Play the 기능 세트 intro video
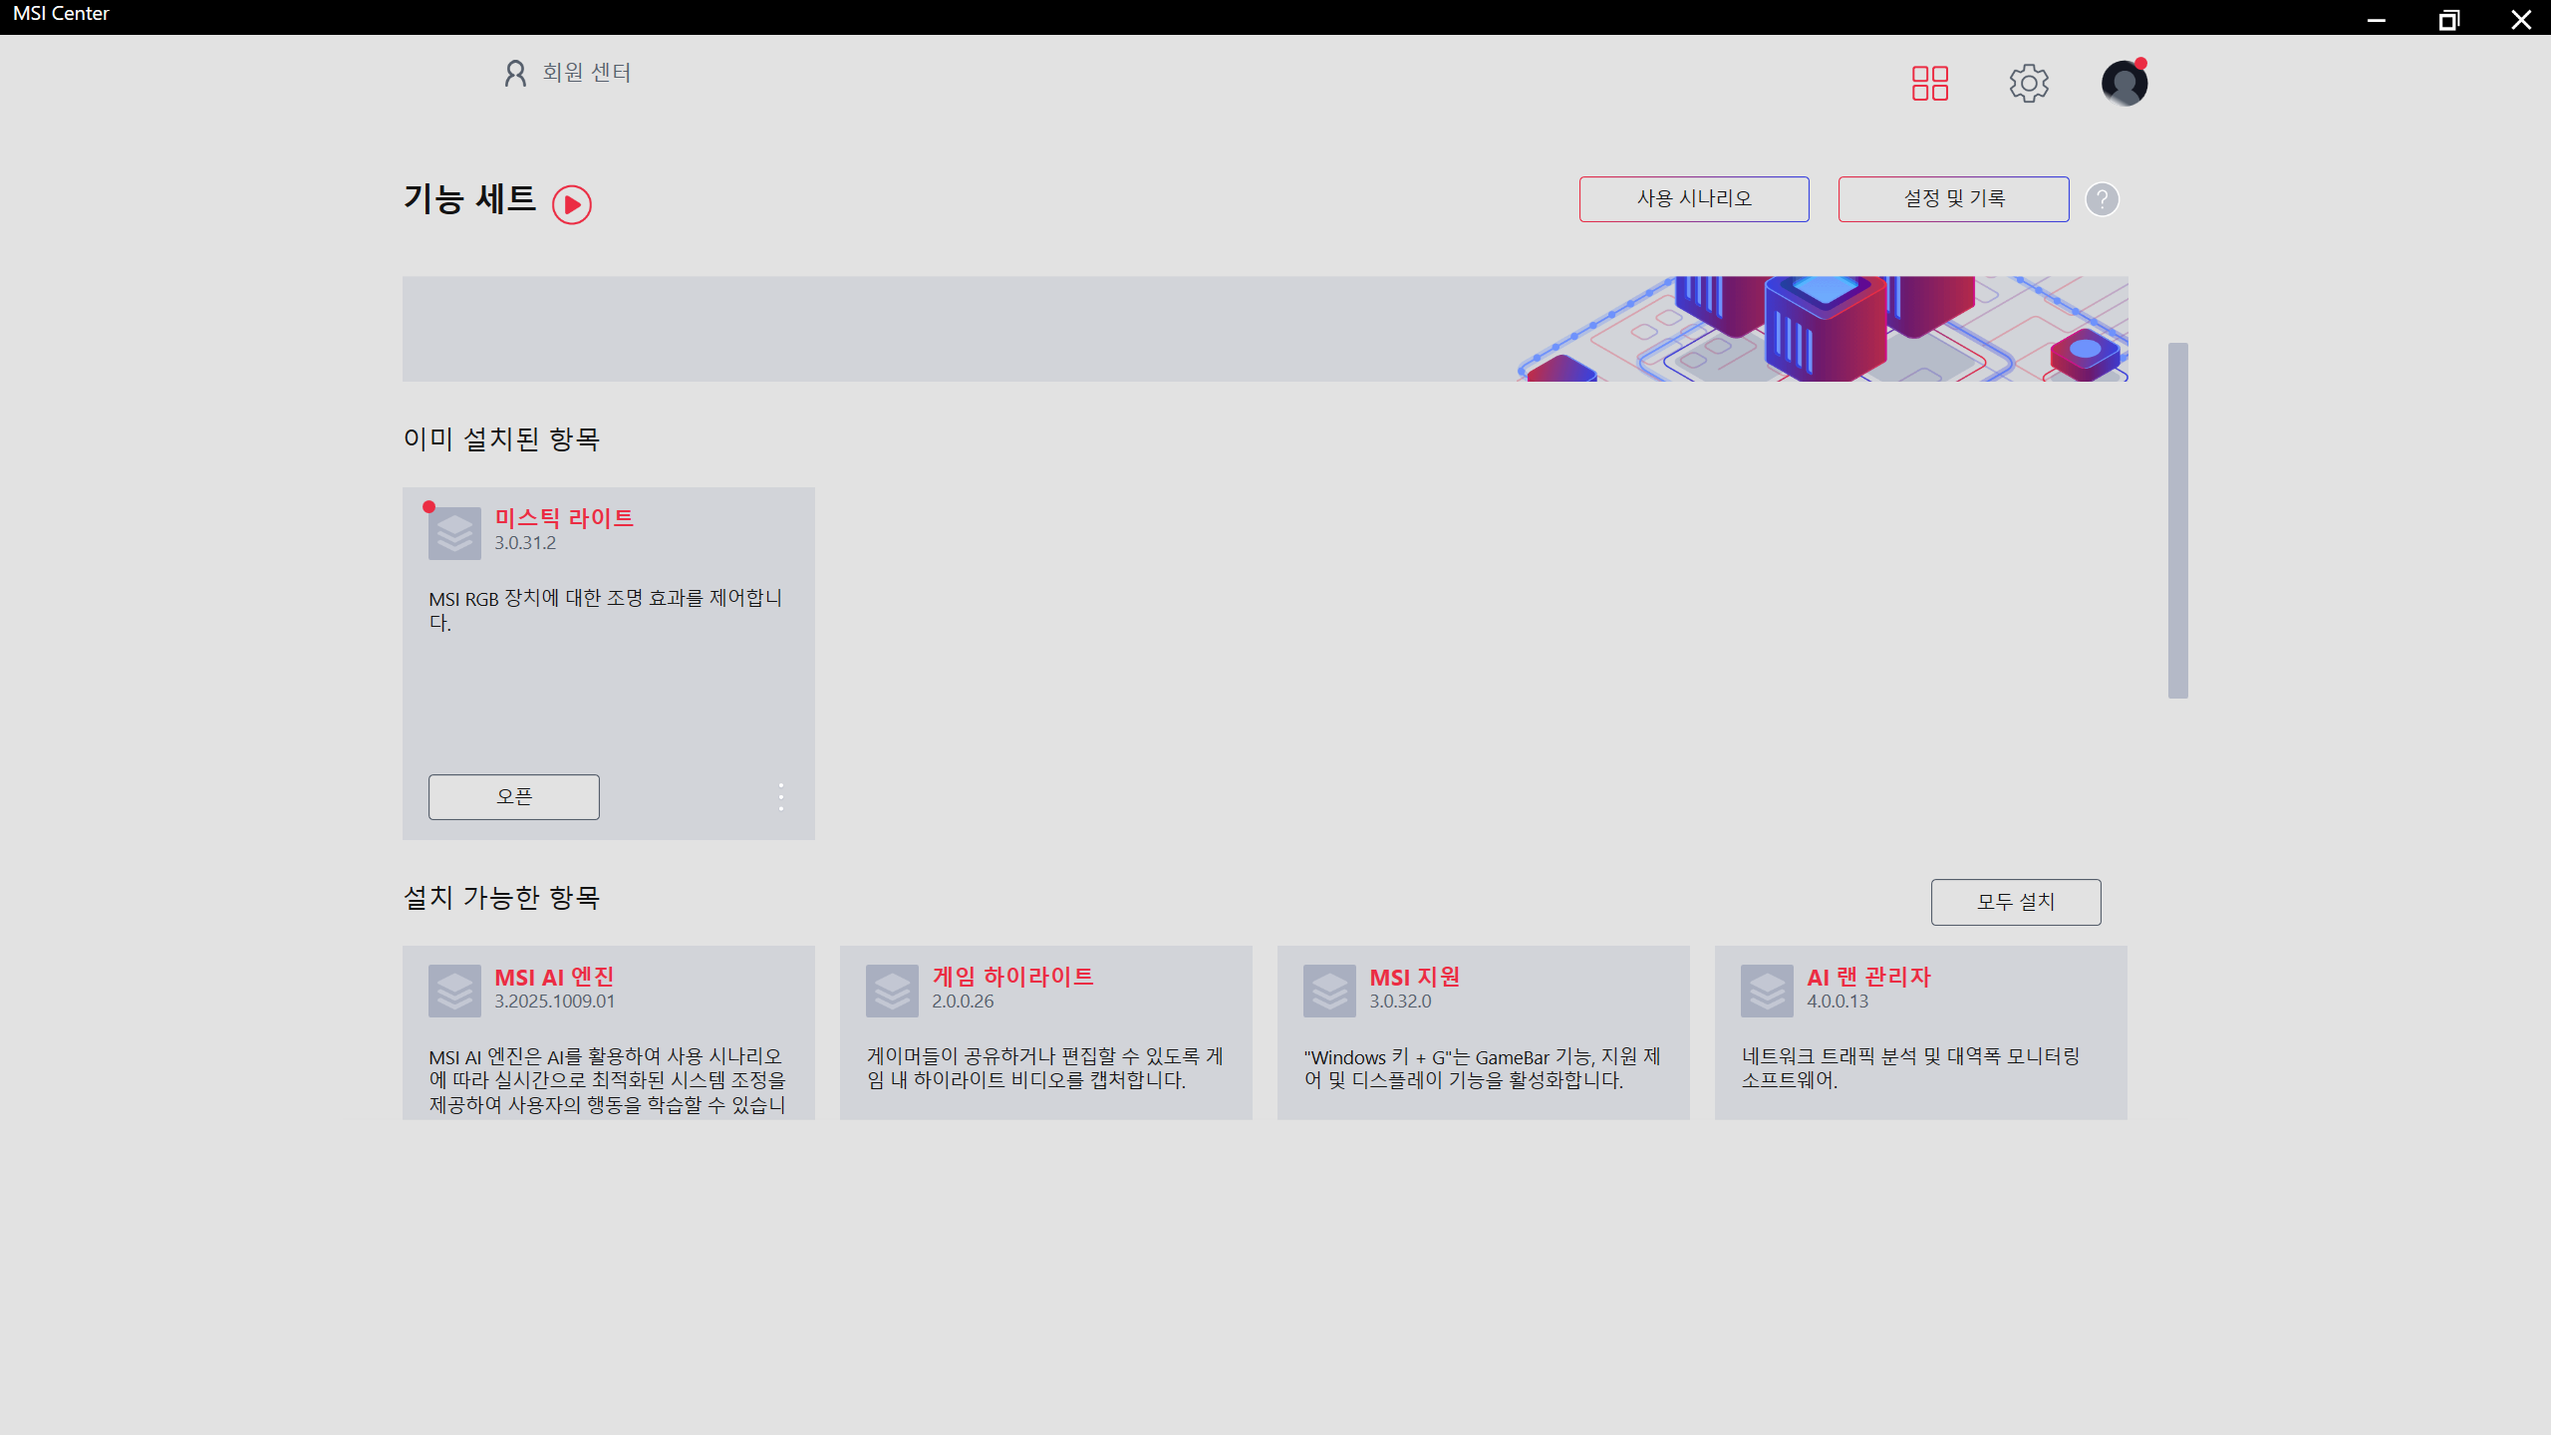 (572, 204)
